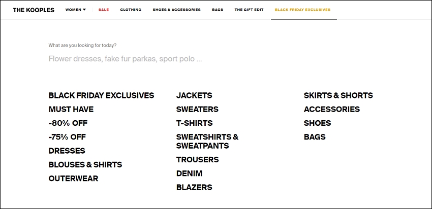View the Outerwear category
The width and height of the screenshot is (432, 209).
[73, 179]
